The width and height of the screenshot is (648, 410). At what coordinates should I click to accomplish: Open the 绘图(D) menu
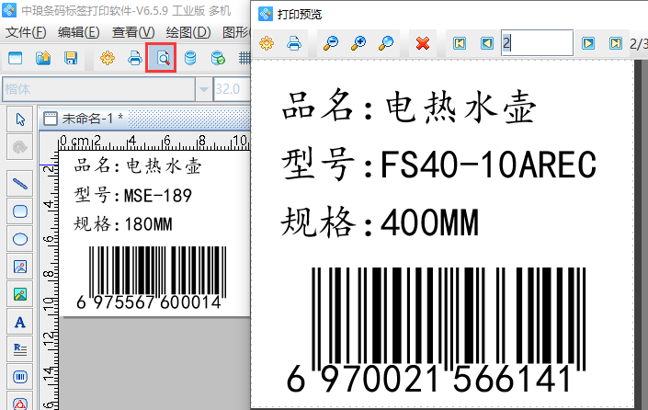(x=188, y=32)
